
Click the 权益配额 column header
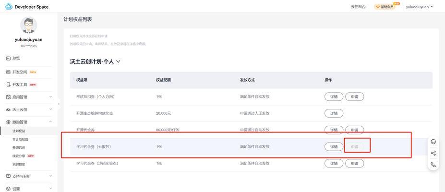click(x=163, y=80)
